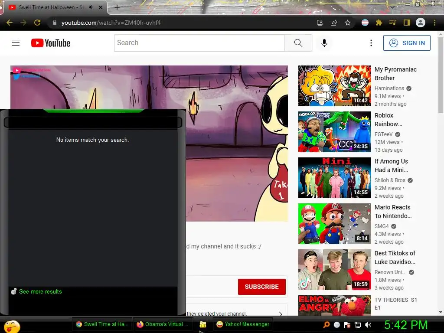Open Chrome three-dot menu

[434, 23]
